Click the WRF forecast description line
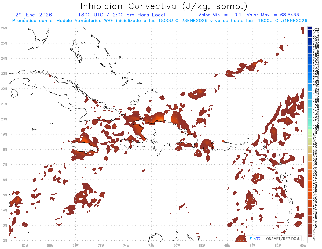The image size is (322, 249). [160, 21]
